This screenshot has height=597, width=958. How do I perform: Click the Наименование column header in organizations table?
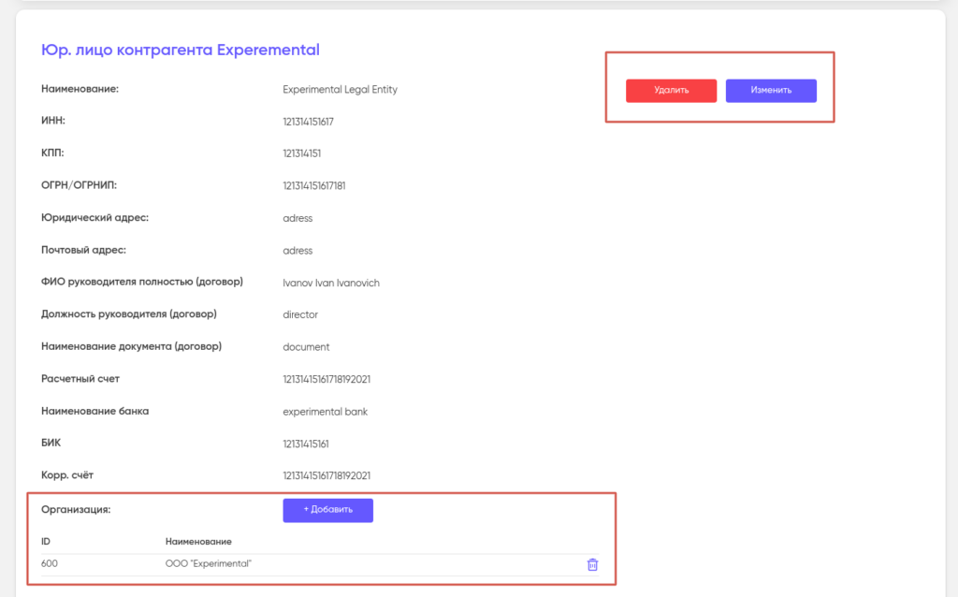click(x=198, y=542)
